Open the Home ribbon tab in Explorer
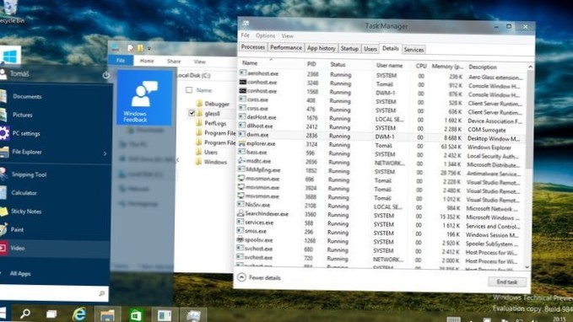This screenshot has height=322, width=573. 147,61
